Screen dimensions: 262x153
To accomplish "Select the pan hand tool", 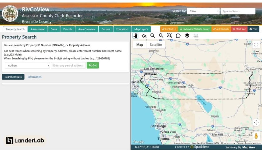I will pyautogui.click(x=135, y=36).
